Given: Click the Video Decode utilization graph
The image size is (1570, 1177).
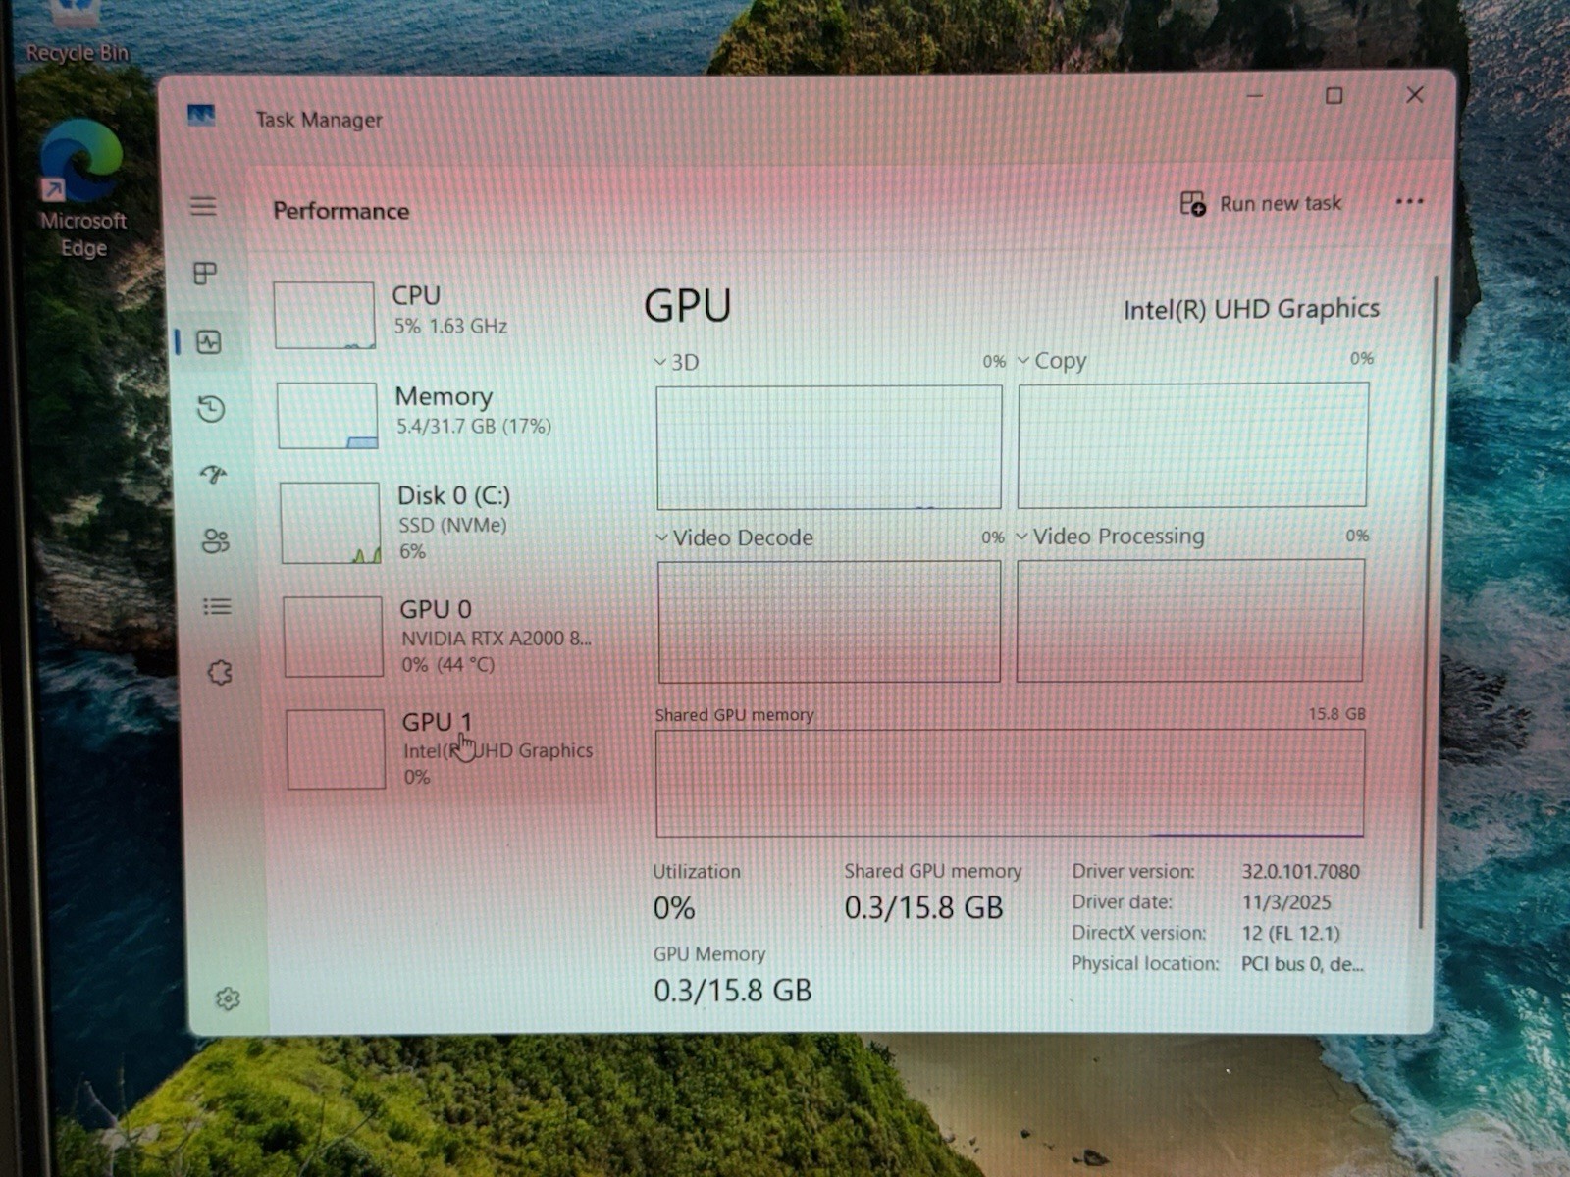Looking at the screenshot, I should coord(829,622).
